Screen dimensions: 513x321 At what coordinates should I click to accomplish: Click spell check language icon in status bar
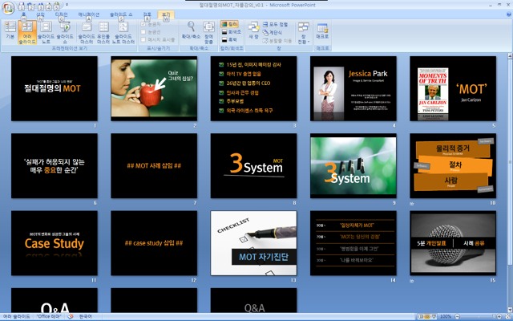pos(71,317)
